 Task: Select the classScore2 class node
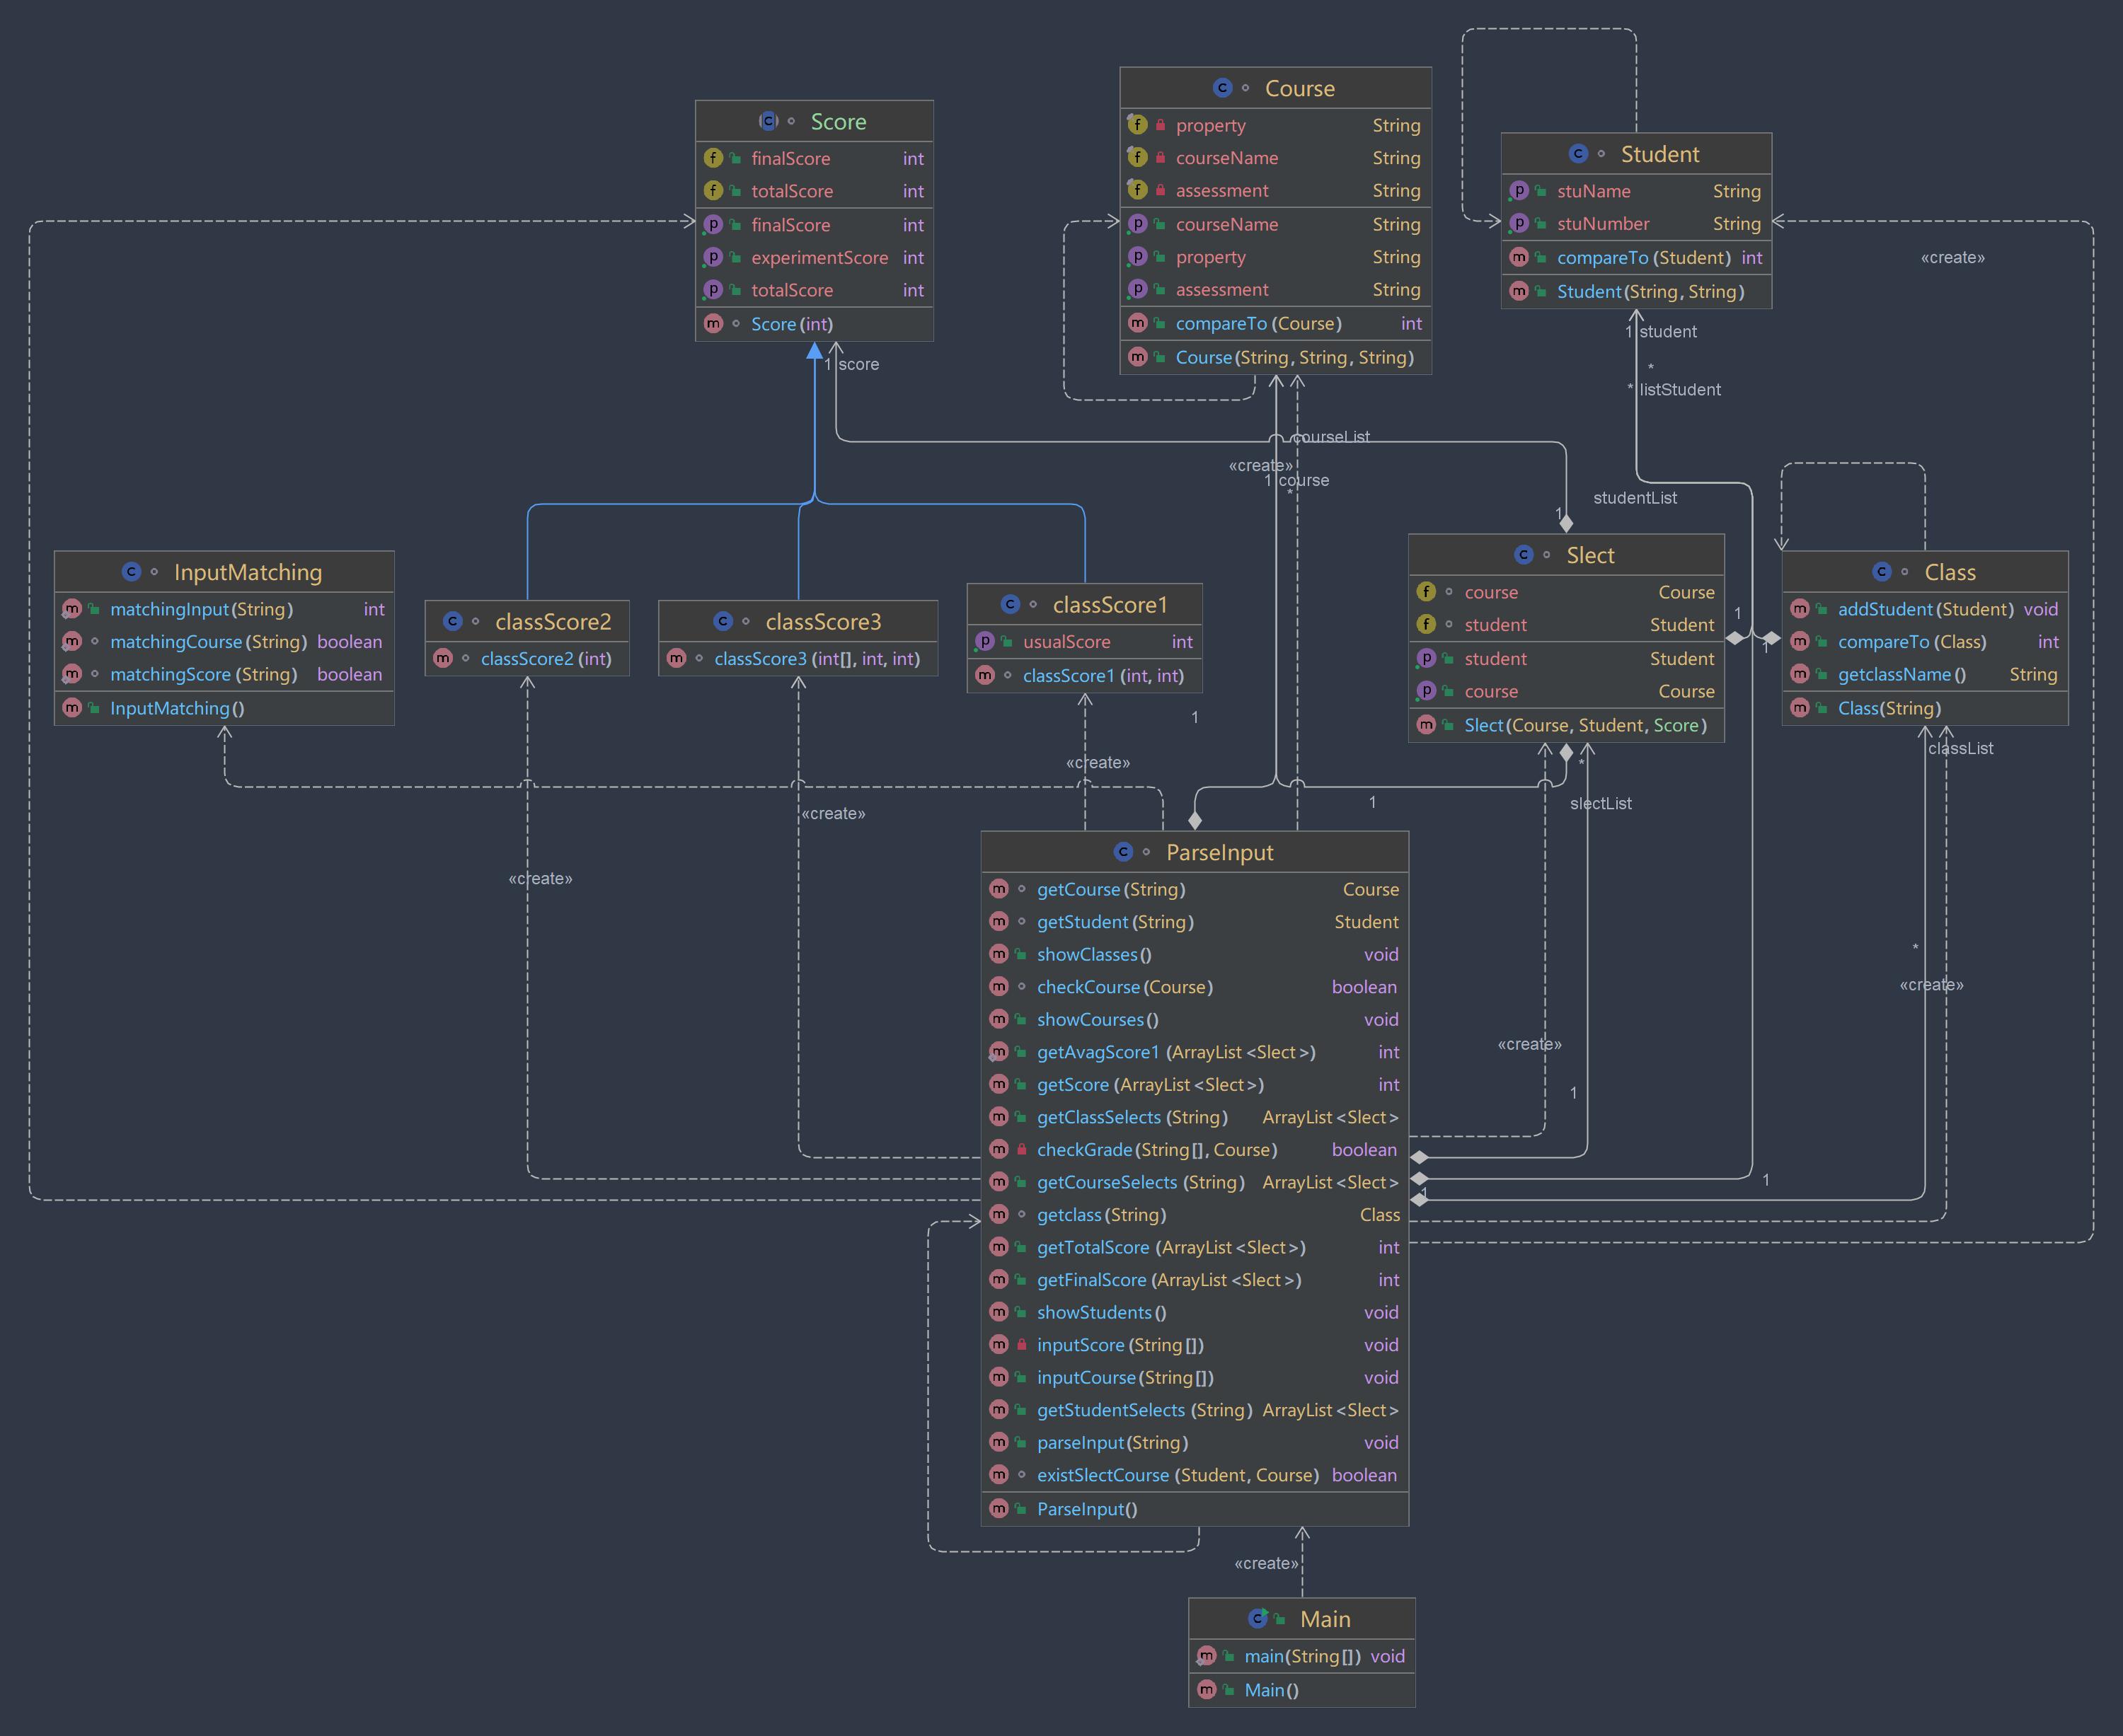(552, 622)
